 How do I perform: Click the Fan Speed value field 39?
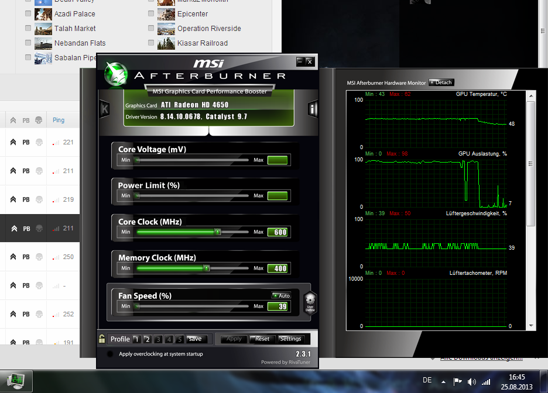coord(278,306)
